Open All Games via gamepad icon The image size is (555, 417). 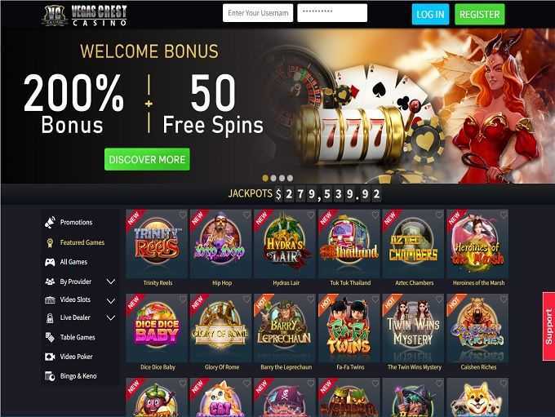(x=50, y=262)
